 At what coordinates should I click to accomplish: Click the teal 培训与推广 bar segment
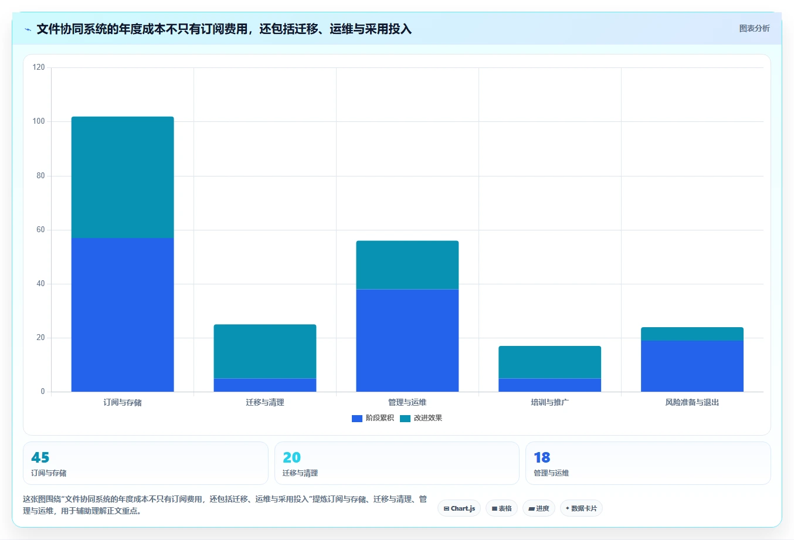[x=550, y=362]
